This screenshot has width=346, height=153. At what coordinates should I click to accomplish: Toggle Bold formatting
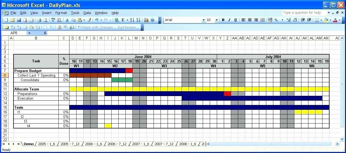coord(223,20)
